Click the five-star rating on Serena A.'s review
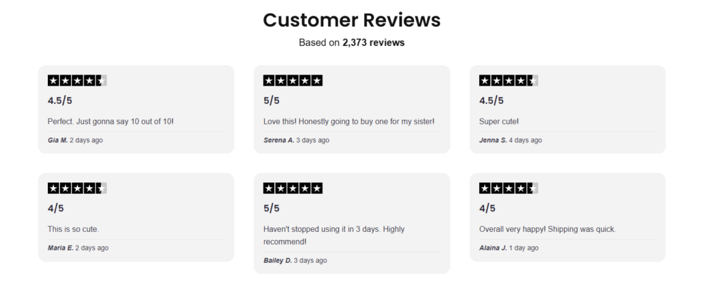701x284 pixels. point(292,81)
